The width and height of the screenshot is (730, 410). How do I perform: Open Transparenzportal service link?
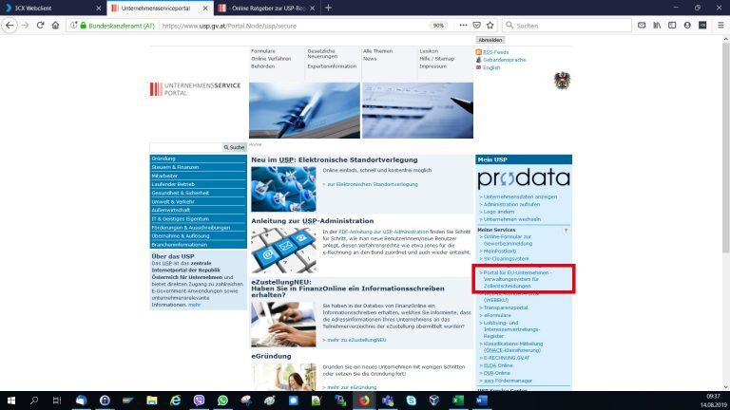click(504, 307)
